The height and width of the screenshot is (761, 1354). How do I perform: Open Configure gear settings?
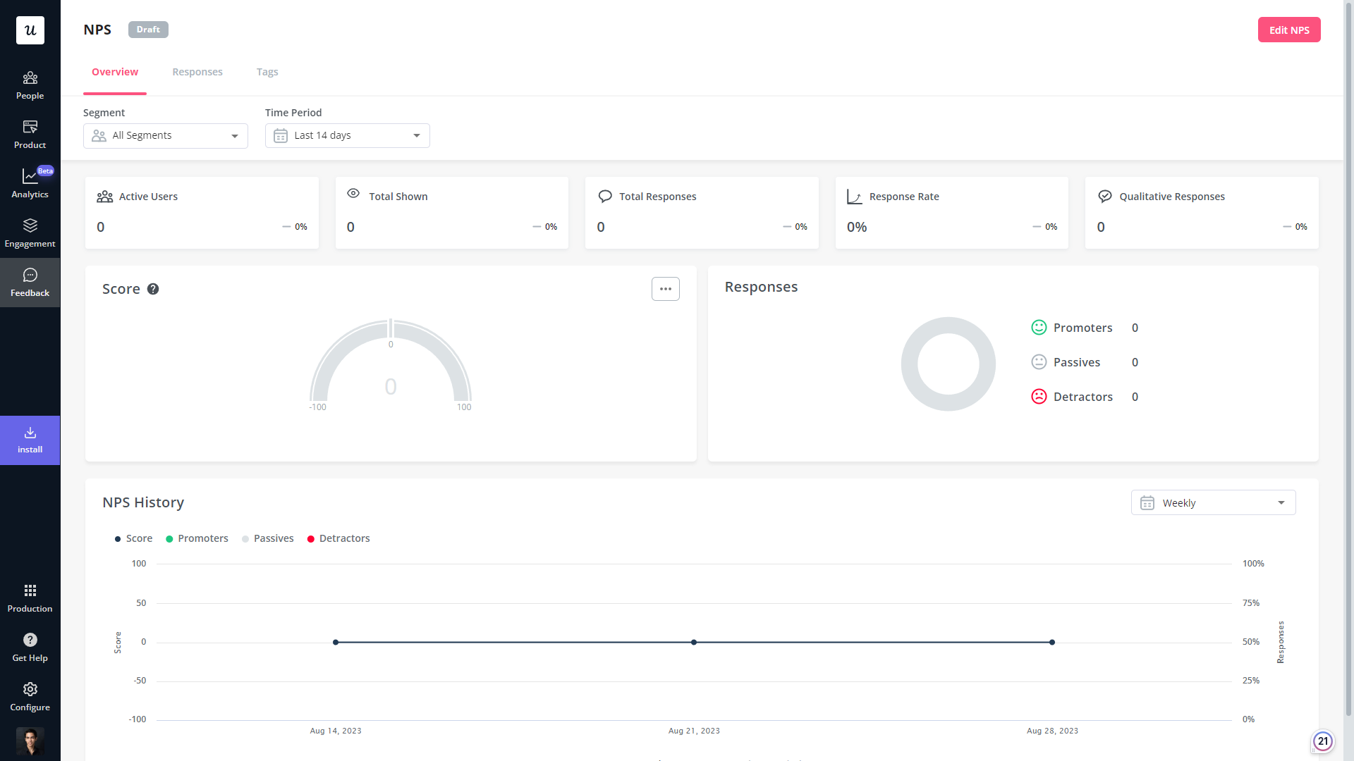click(30, 689)
